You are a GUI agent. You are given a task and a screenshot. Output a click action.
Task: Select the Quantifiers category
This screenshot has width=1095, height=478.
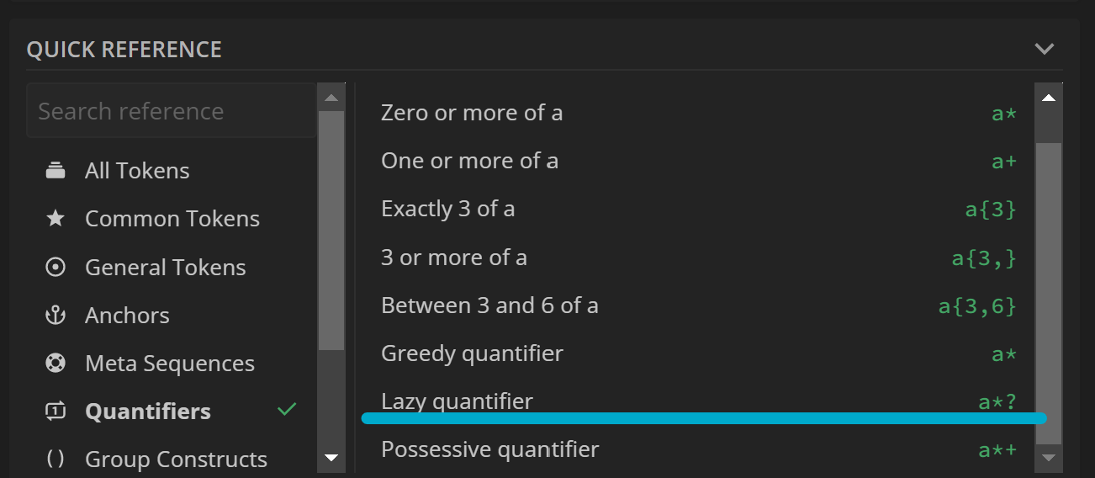pos(148,412)
